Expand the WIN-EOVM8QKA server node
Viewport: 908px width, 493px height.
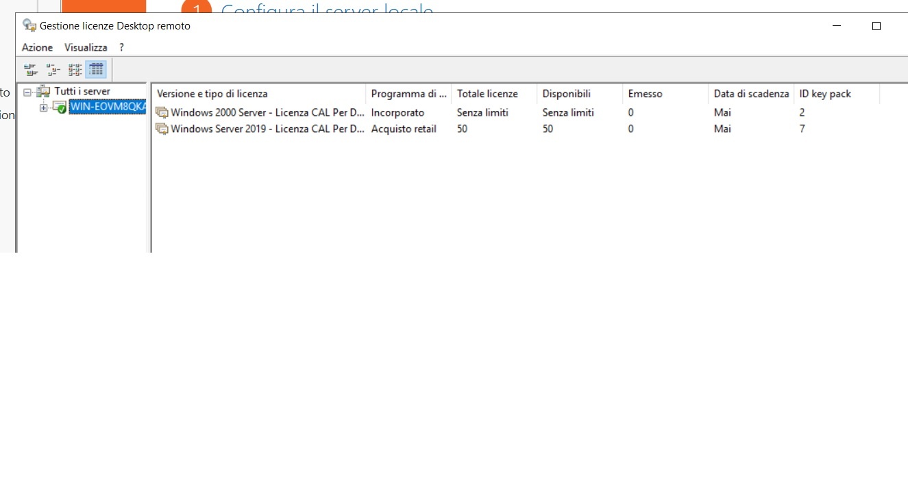[x=44, y=107]
